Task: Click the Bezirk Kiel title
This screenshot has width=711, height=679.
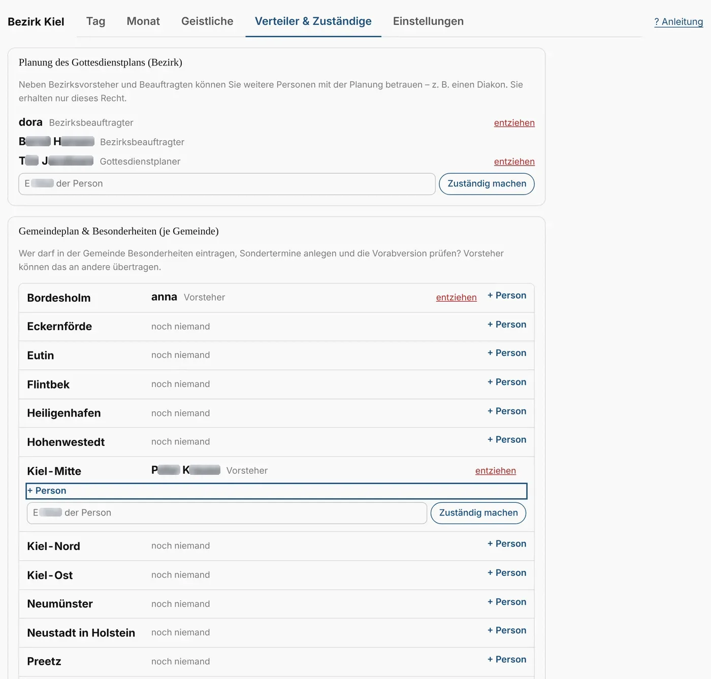Action: tap(36, 22)
